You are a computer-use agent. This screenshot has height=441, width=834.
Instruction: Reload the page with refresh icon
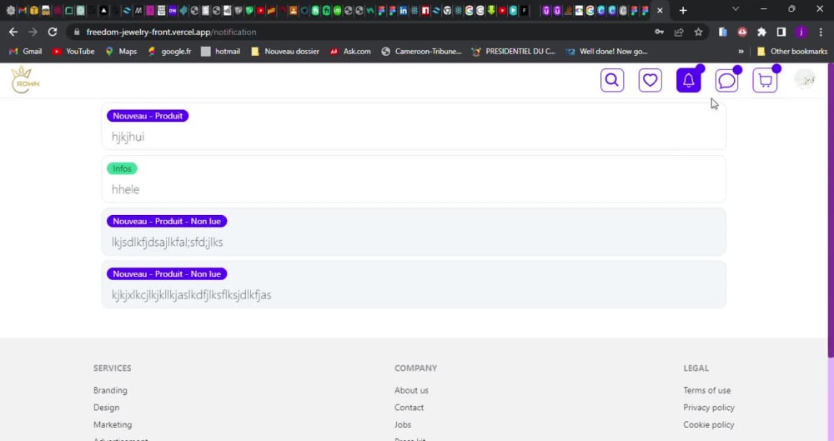(52, 32)
